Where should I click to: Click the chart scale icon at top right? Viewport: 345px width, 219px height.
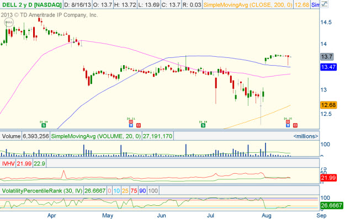click(324, 4)
